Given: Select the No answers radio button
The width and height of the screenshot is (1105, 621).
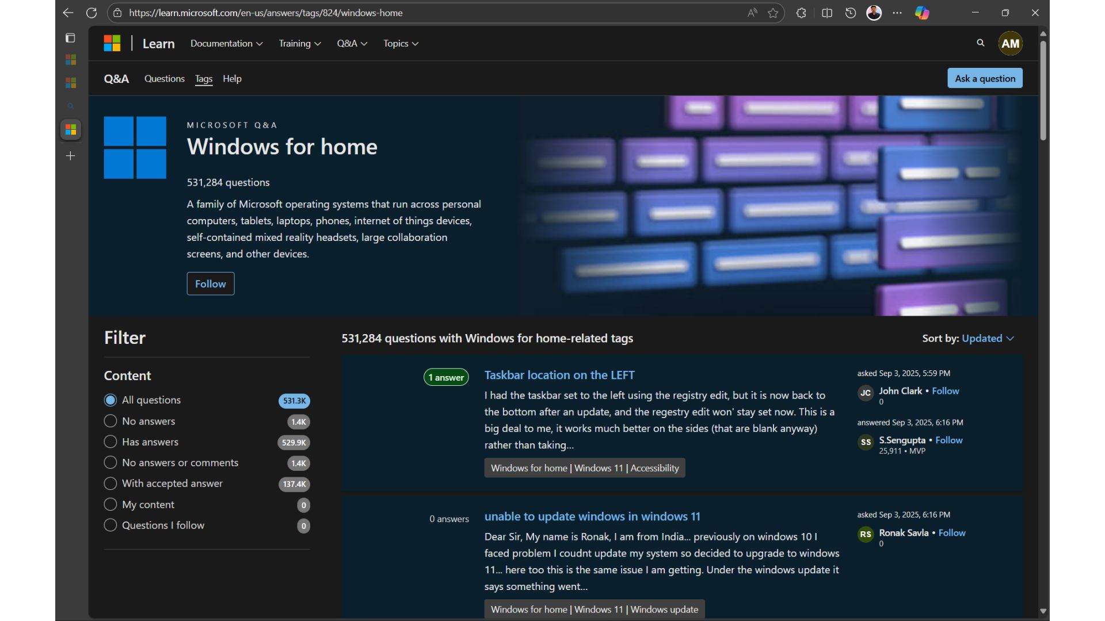Looking at the screenshot, I should 110,421.
